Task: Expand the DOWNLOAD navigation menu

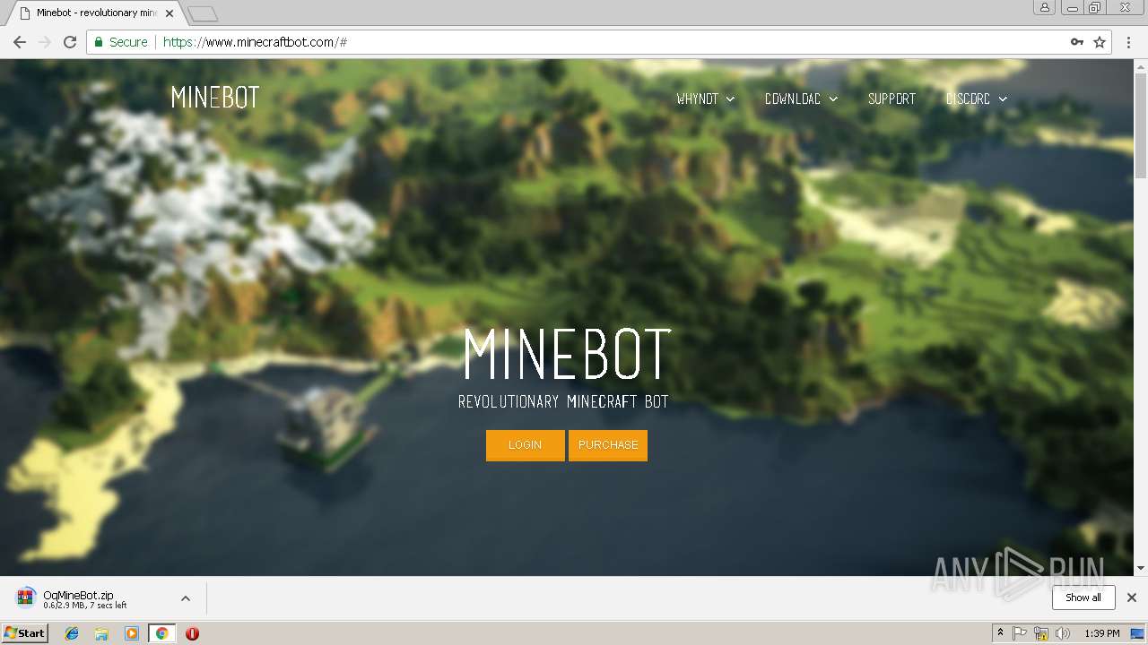Action: click(802, 99)
